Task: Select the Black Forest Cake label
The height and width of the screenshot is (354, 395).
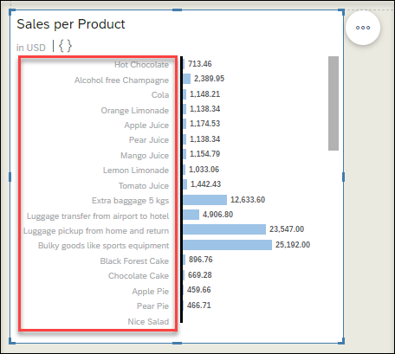Action: click(134, 261)
